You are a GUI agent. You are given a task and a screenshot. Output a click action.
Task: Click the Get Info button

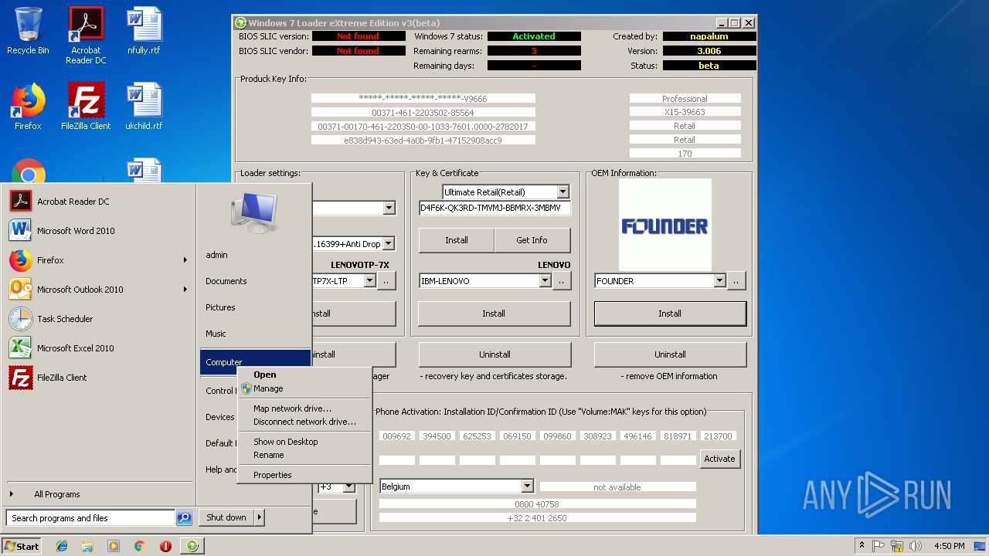coord(532,240)
